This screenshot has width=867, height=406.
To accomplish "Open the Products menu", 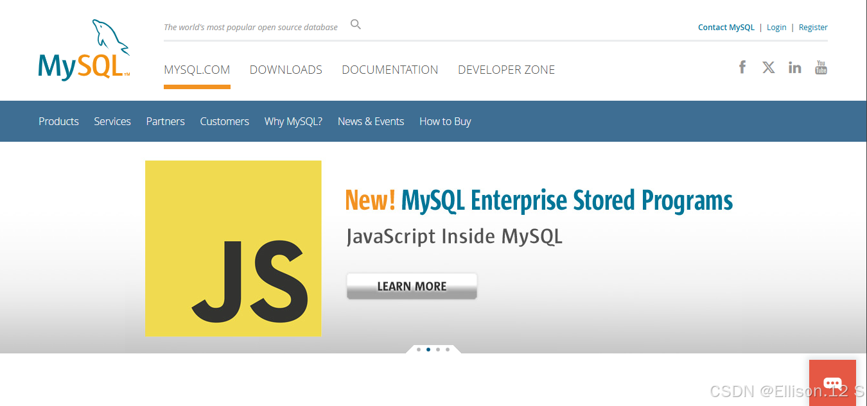I will click(x=58, y=121).
